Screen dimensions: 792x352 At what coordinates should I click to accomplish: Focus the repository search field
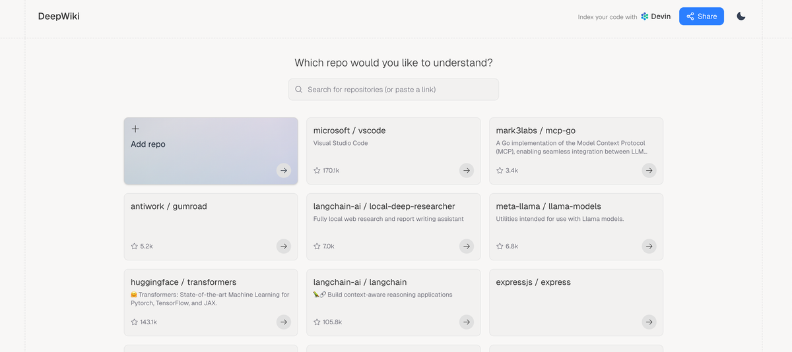[396, 90]
